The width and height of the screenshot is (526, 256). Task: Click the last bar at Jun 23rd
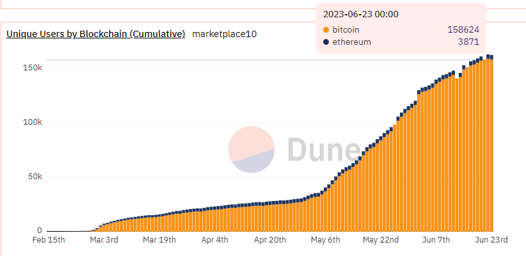[491, 143]
